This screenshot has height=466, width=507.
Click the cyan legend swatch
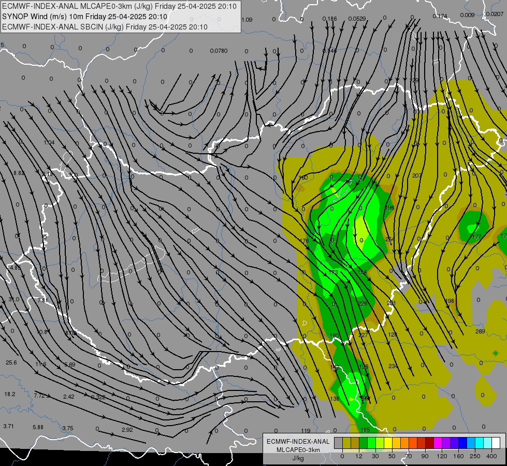[x=479, y=443]
